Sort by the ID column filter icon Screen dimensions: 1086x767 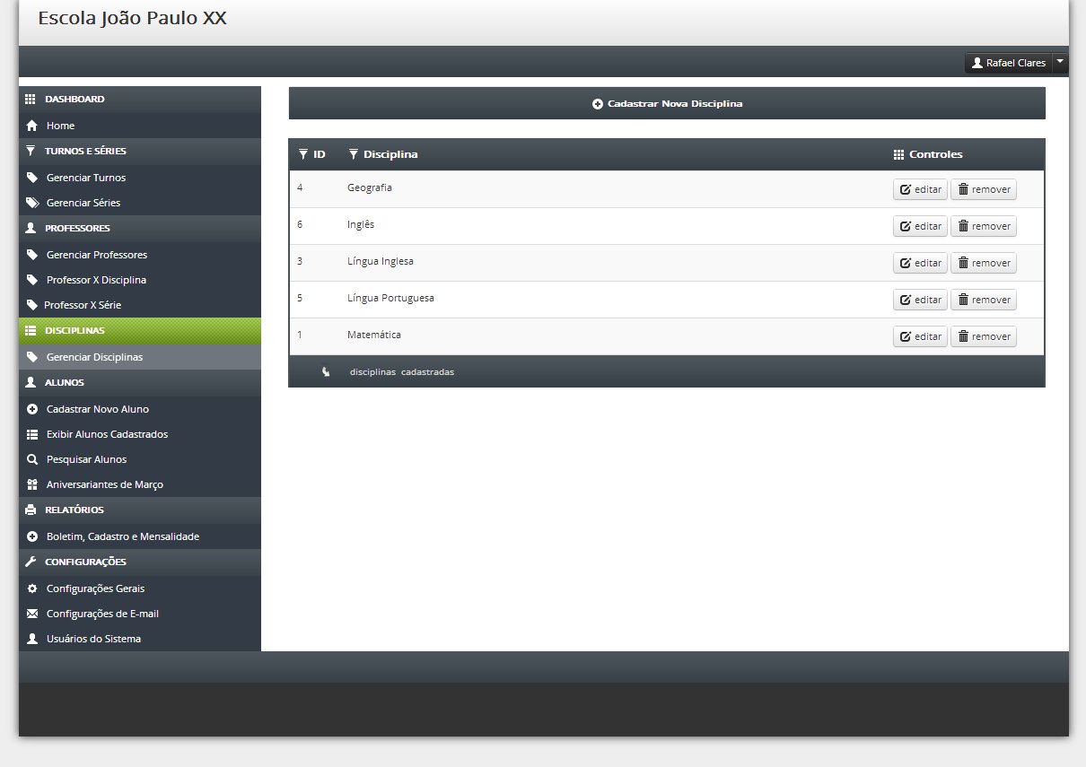302,154
